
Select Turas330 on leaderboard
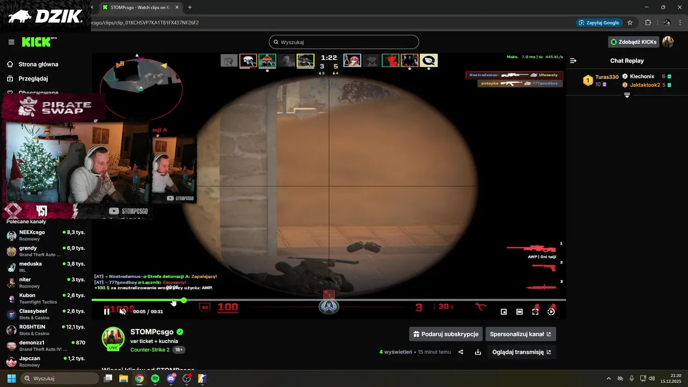(607, 77)
